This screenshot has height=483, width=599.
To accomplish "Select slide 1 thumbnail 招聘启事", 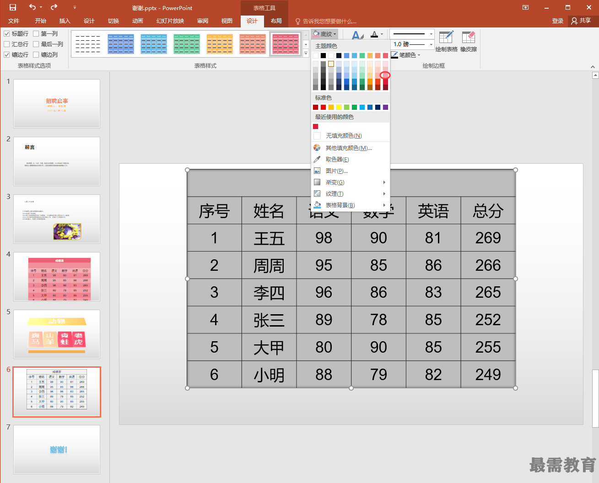I will point(57,103).
